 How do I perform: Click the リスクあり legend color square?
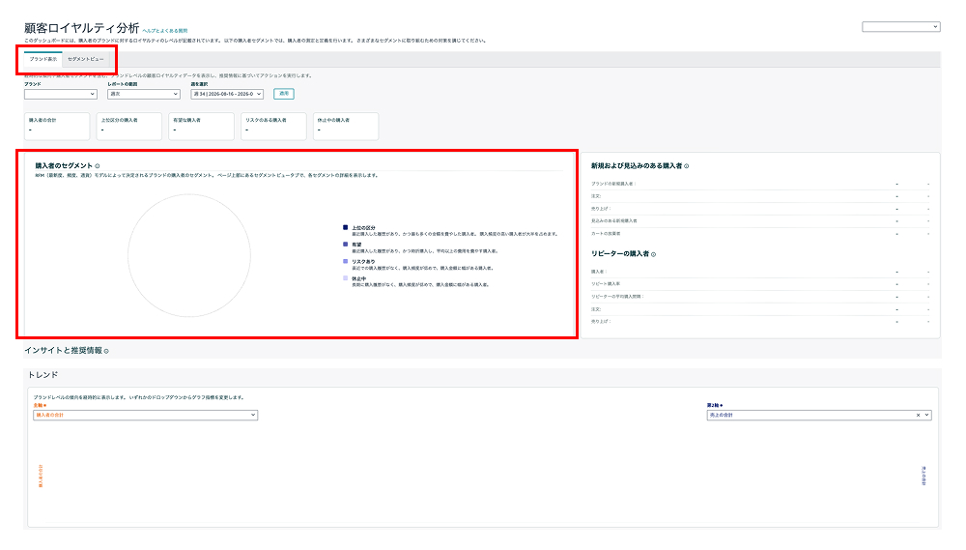[x=345, y=261]
